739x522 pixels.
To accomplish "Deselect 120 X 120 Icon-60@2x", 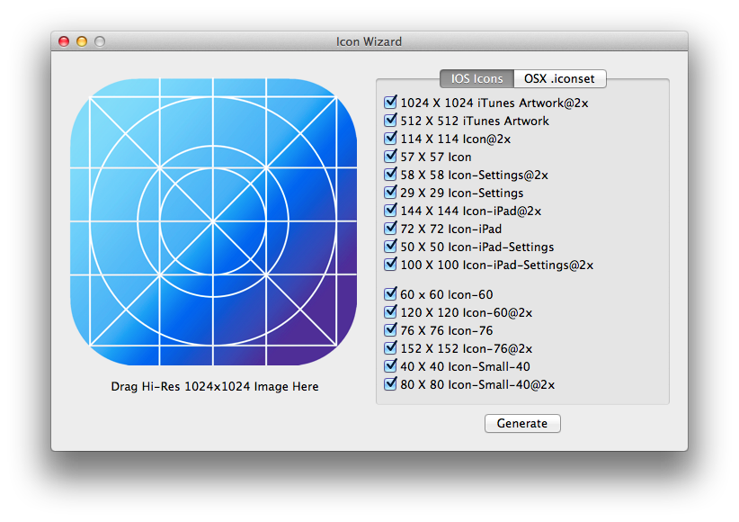I will (x=390, y=312).
